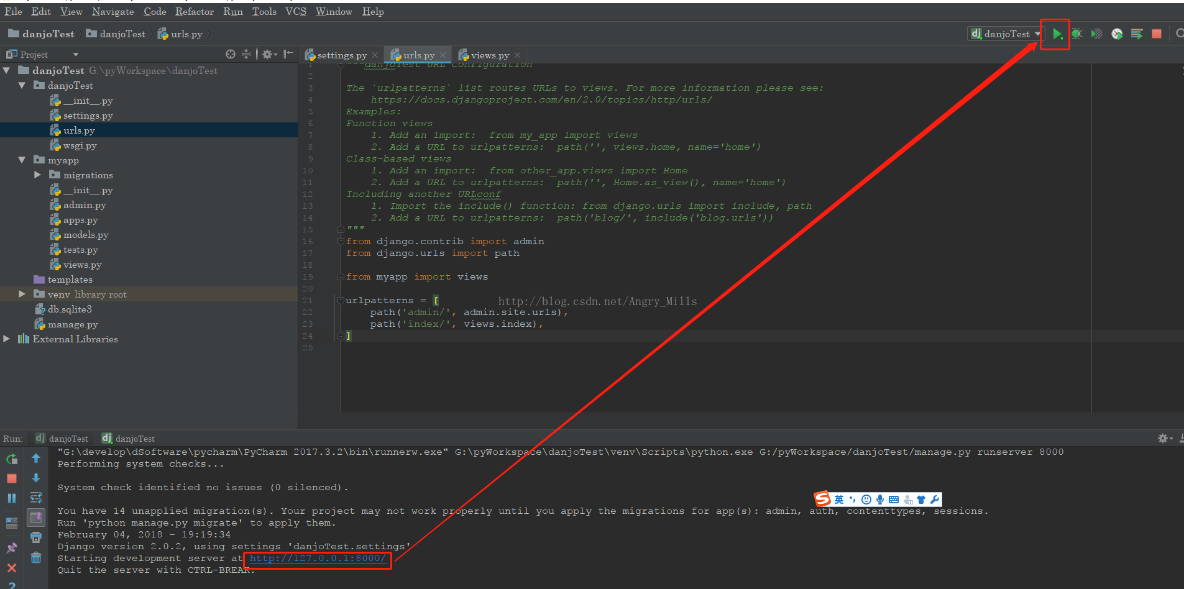
Task: Collapse all items in the Project panel
Action: coord(246,55)
